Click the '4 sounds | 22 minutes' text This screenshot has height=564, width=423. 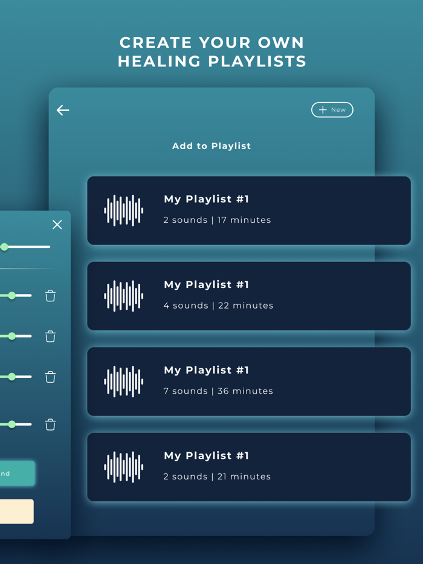click(218, 306)
